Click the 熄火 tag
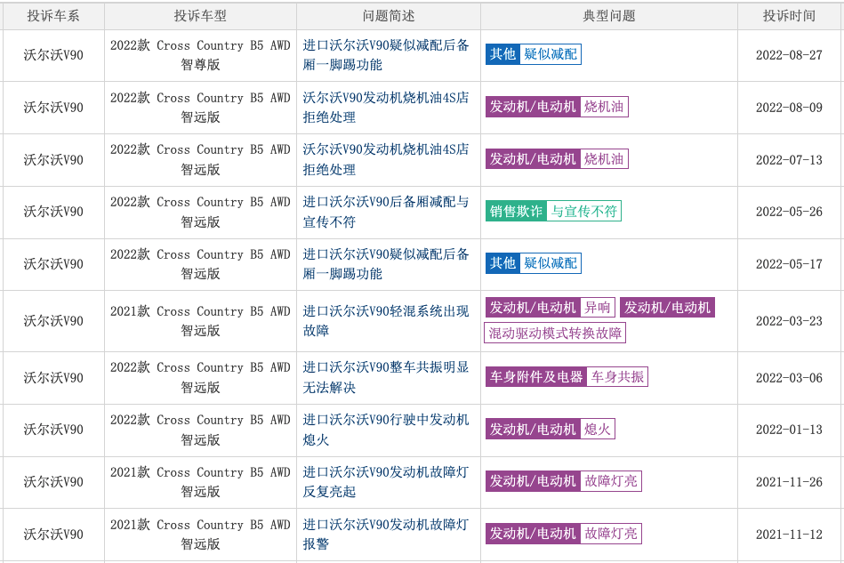Viewport: 844px width, 563px height. 598,429
